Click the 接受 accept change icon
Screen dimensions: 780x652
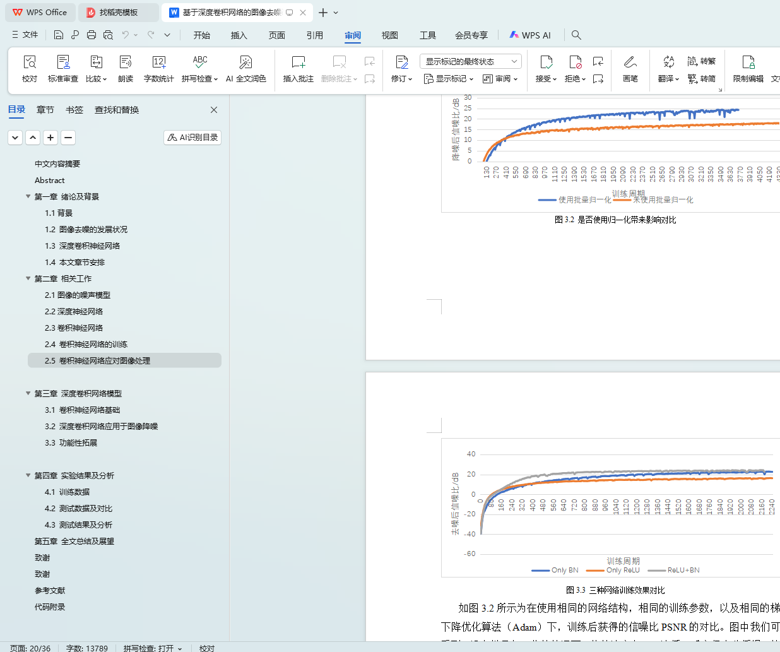click(547, 62)
